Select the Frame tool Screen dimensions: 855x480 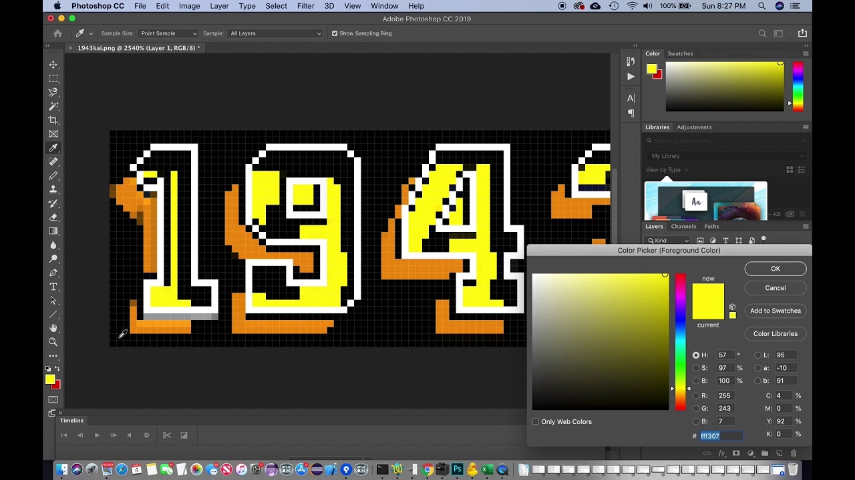coord(53,134)
